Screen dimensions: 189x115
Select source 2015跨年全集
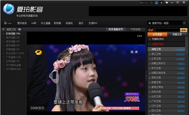pyautogui.click(x=13, y=65)
